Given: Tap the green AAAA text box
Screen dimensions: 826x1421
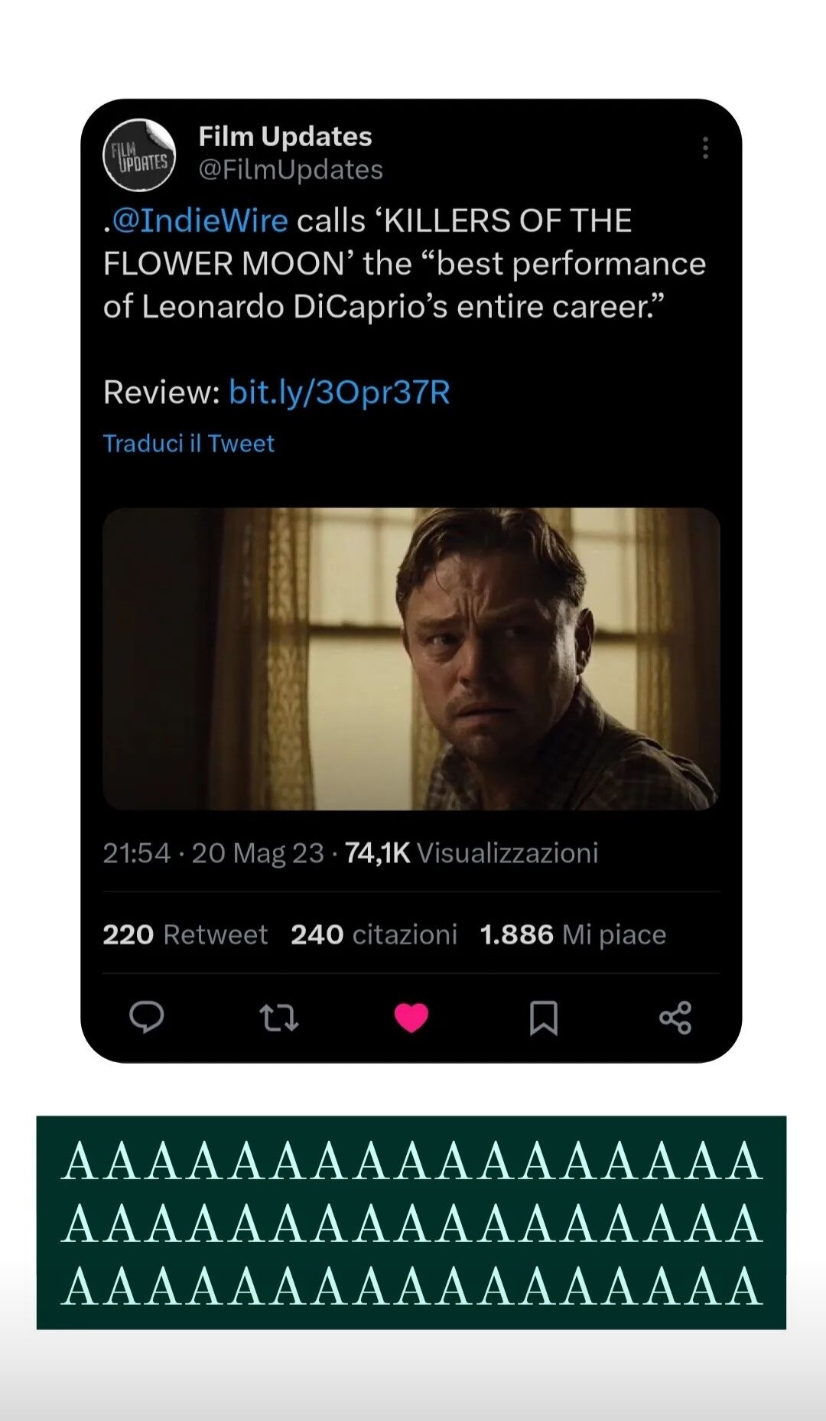Looking at the screenshot, I should click(411, 1223).
